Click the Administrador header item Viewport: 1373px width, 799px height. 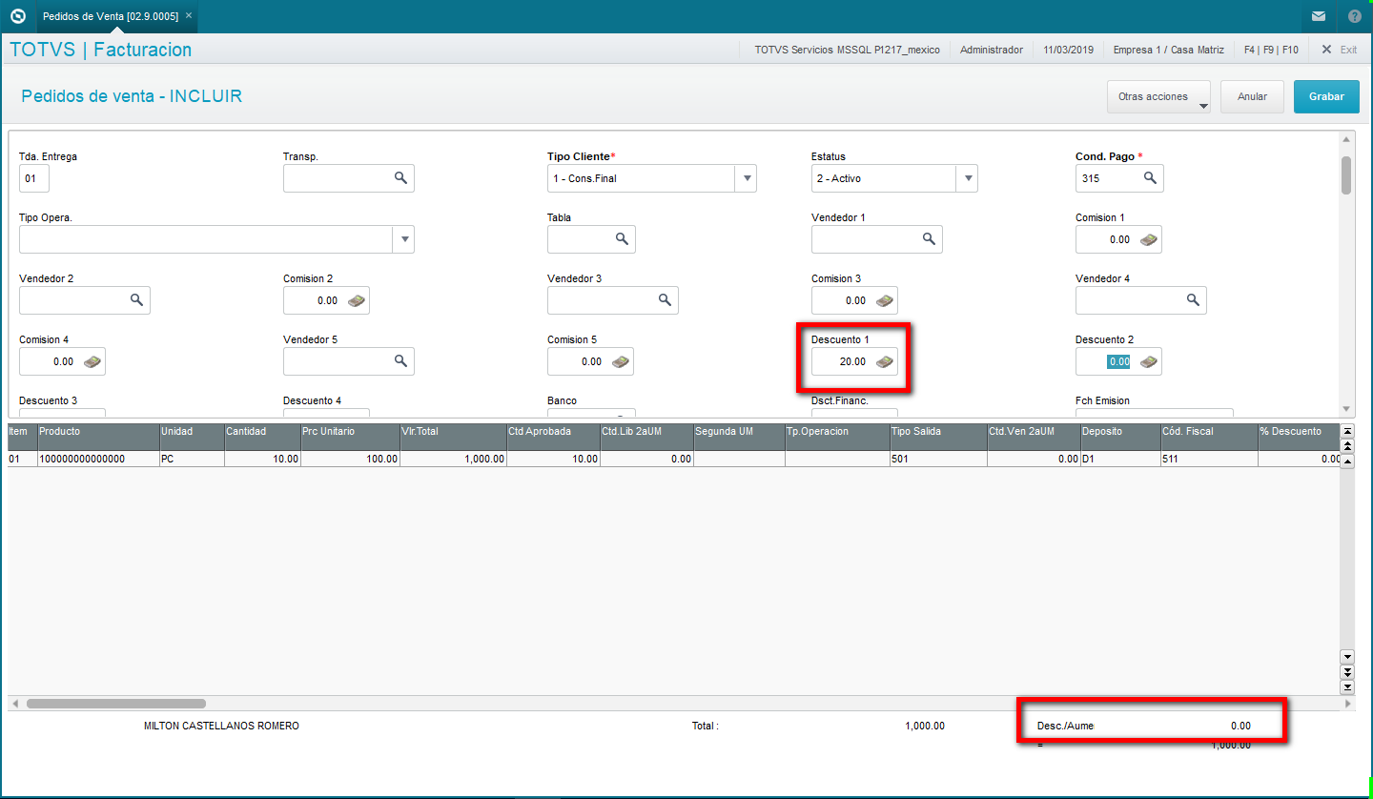[x=992, y=50]
